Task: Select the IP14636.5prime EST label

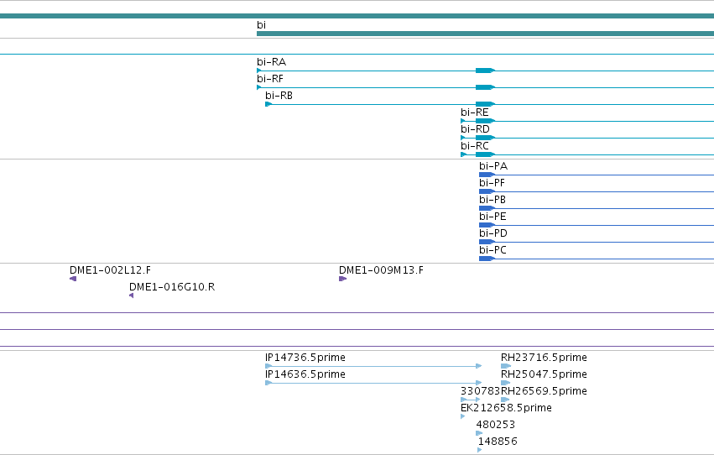Action: [x=305, y=375]
